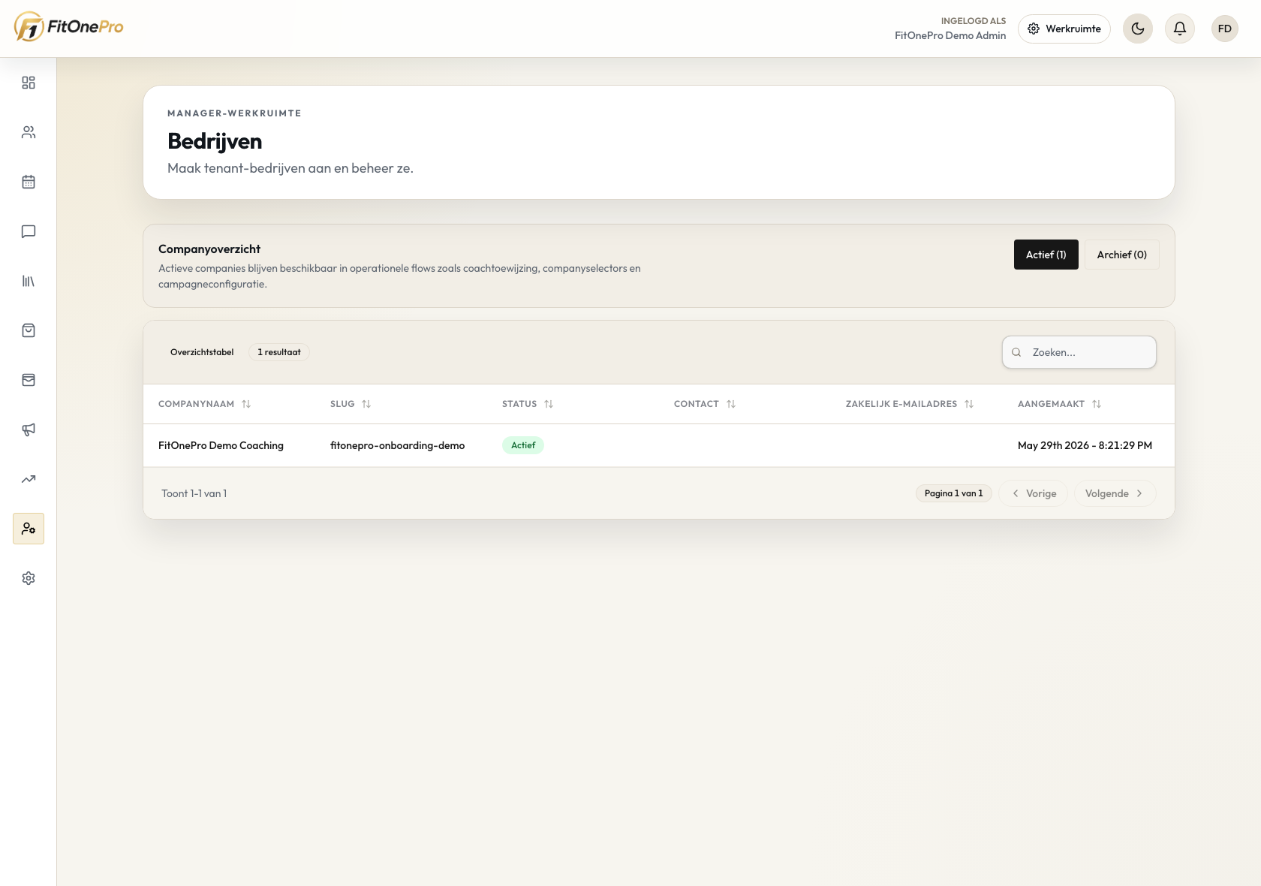Click the Companyoverzicht heading

[x=209, y=249]
